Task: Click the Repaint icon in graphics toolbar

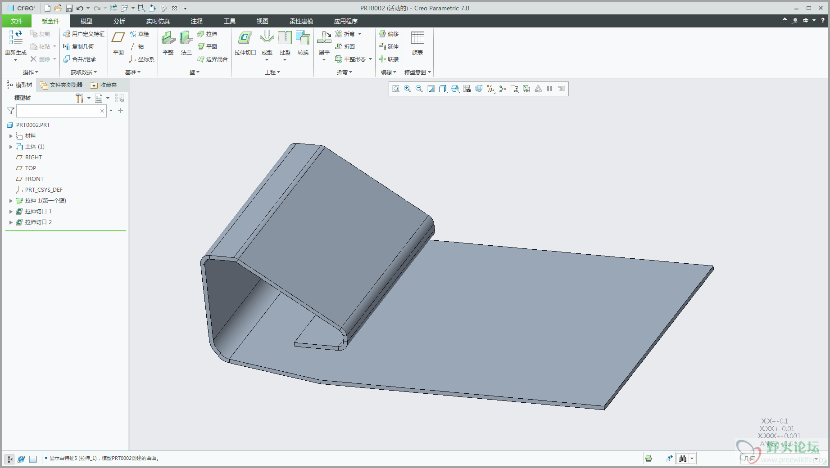Action: (431, 89)
